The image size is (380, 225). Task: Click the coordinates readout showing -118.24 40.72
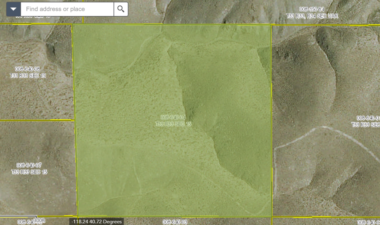click(96, 222)
